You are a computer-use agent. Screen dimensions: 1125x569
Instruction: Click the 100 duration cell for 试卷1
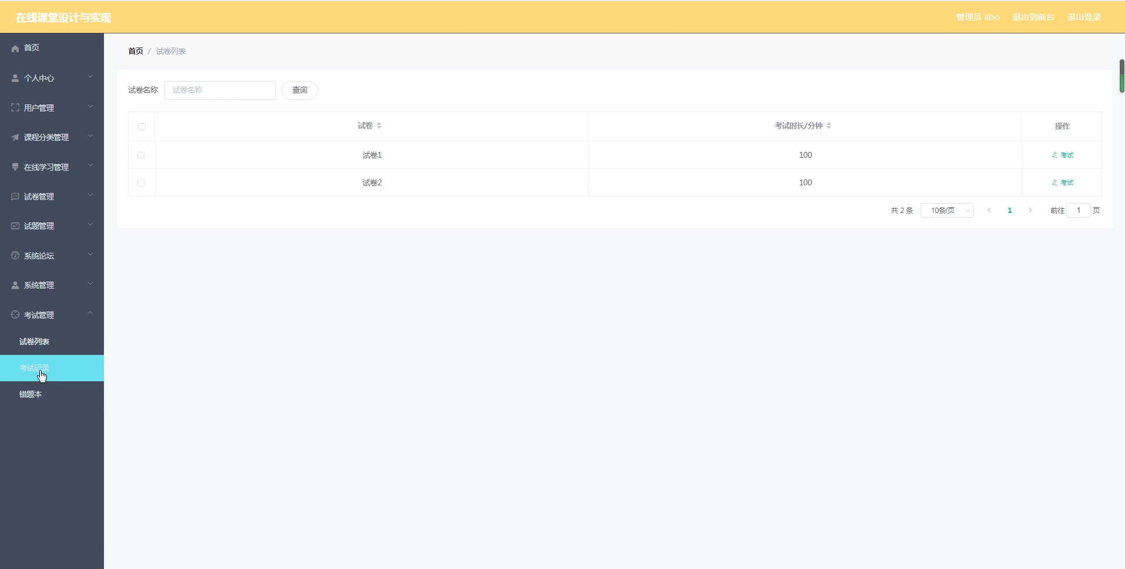pyautogui.click(x=805, y=155)
